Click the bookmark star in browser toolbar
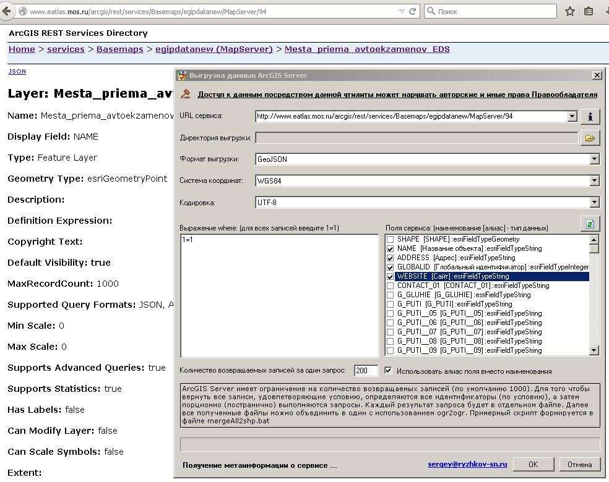Viewport: 609px width, 482px height. tap(570, 12)
